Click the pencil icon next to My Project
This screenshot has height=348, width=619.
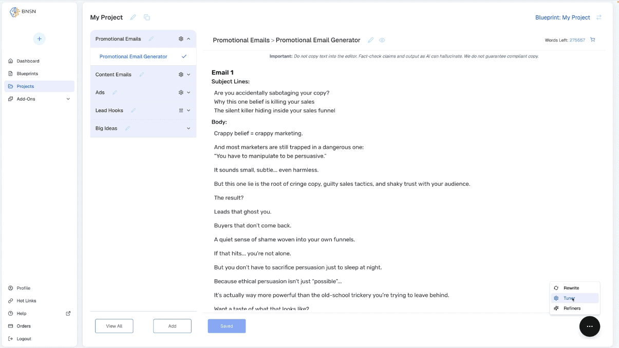tap(133, 17)
